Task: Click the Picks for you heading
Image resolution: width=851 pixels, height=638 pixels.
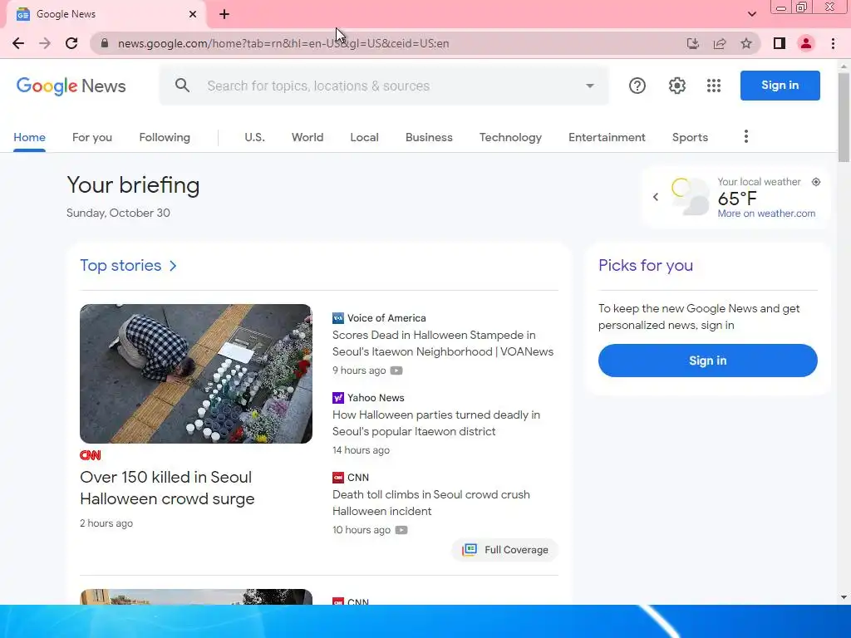Action: pyautogui.click(x=645, y=265)
